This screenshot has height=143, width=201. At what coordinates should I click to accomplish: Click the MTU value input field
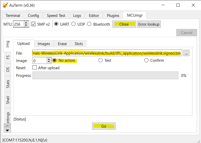(19, 24)
